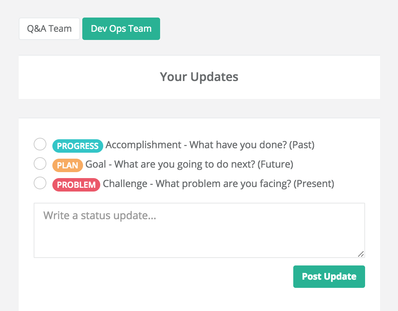Click the 'Goal' label word
398x311 pixels.
coord(96,164)
